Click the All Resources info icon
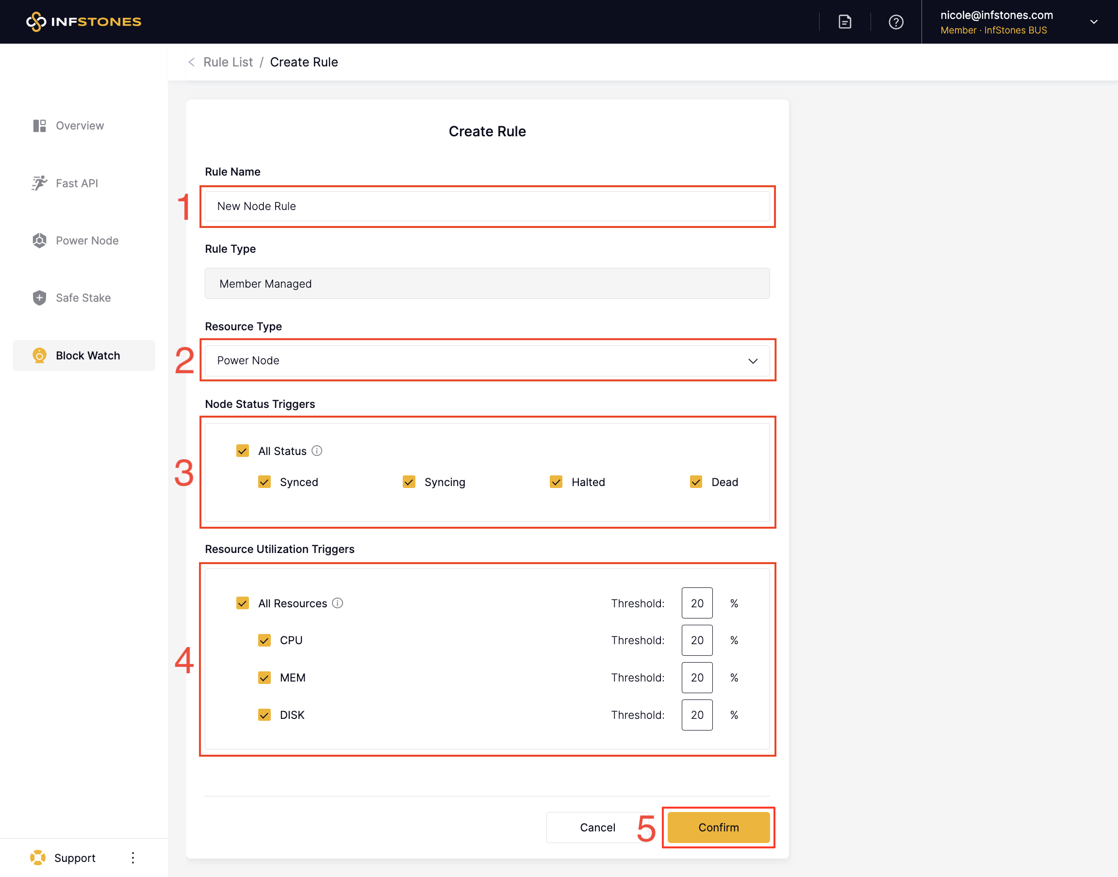The height and width of the screenshot is (877, 1118). [337, 603]
